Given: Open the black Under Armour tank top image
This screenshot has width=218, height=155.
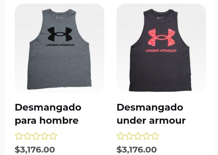Looking at the screenshot, I should (161, 48).
